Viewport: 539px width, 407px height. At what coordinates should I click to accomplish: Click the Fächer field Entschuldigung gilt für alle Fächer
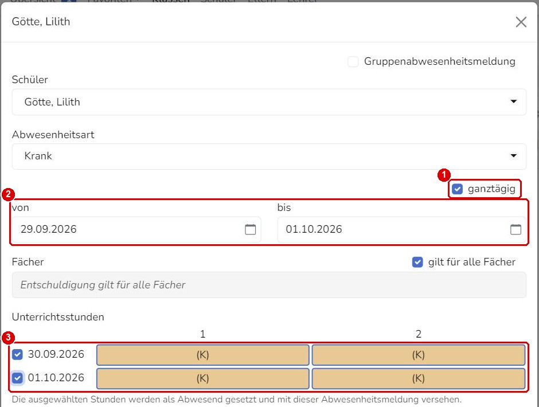tap(269, 285)
